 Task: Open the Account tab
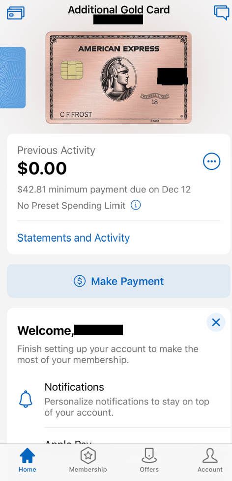(210, 460)
